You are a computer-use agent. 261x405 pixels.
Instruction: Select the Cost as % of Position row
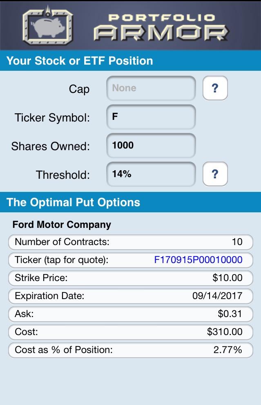[131, 350]
